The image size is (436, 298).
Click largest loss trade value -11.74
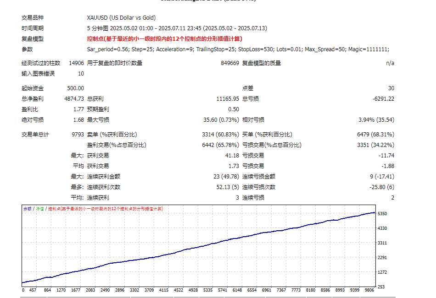click(x=386, y=156)
